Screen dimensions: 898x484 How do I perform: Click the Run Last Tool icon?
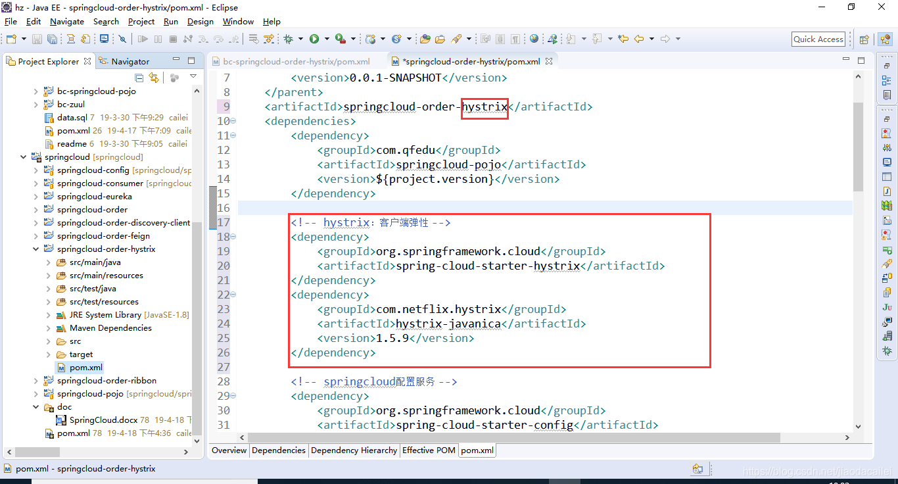(340, 39)
